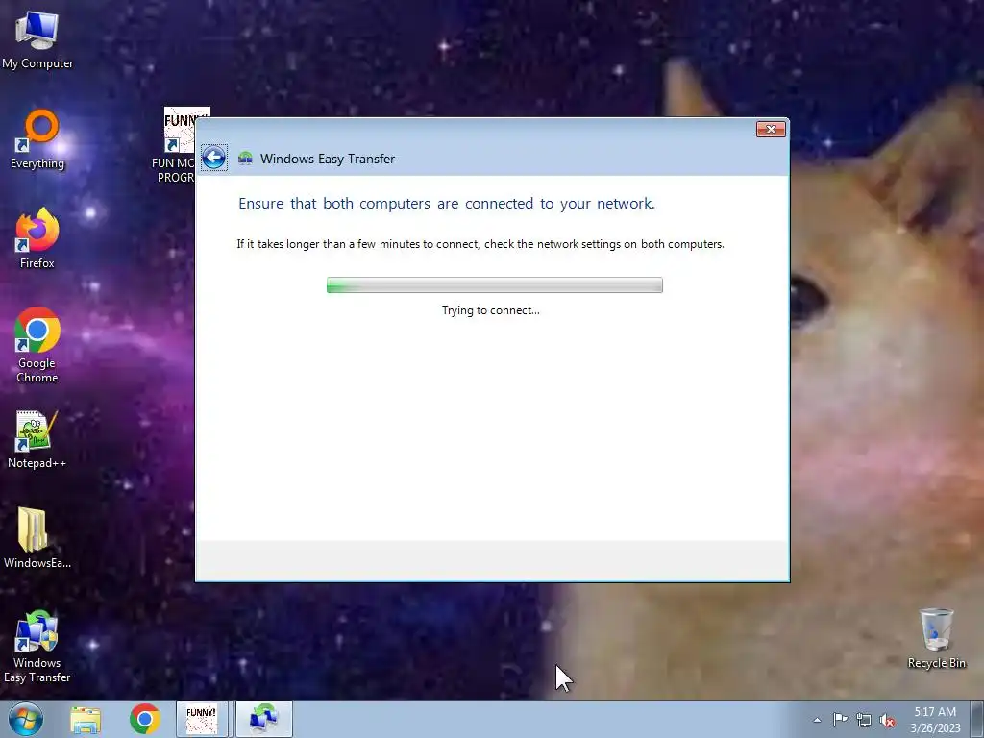This screenshot has width=984, height=738.
Task: Select the WindowsEa... folder on desktop
Action: [37, 538]
